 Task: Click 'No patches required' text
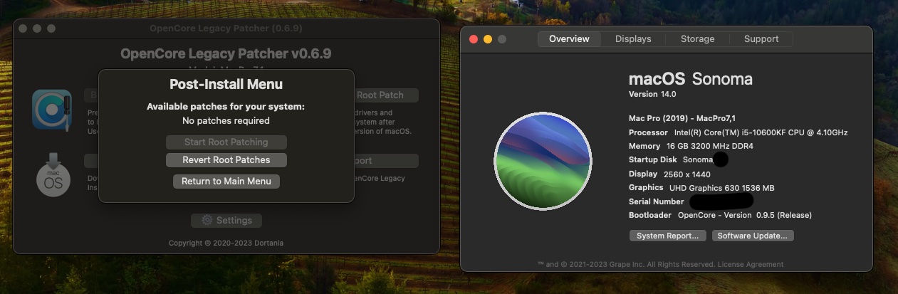coord(226,121)
